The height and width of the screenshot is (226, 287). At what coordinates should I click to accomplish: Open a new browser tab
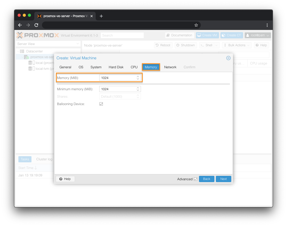[101, 16]
